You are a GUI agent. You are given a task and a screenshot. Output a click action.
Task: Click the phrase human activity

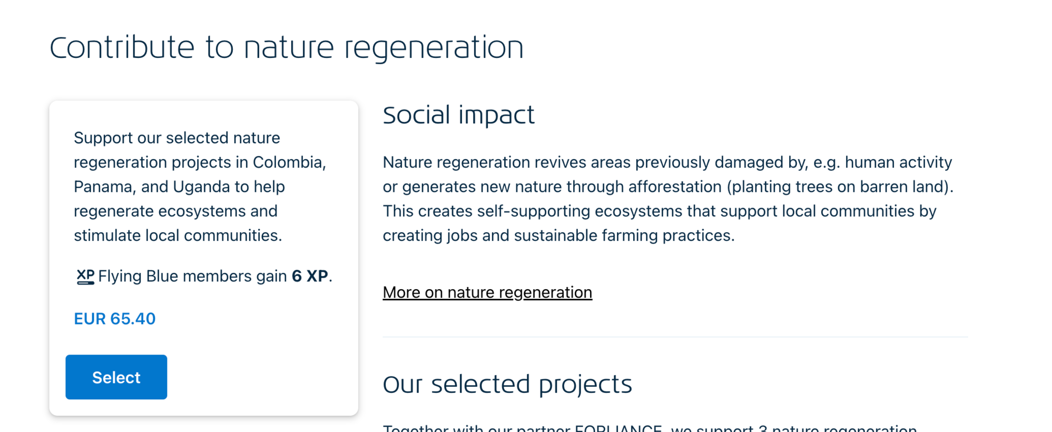click(x=898, y=162)
